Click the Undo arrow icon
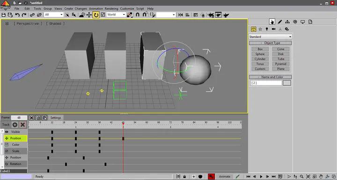Viewport: 337px width, 180px height. pyautogui.click(x=17, y=15)
